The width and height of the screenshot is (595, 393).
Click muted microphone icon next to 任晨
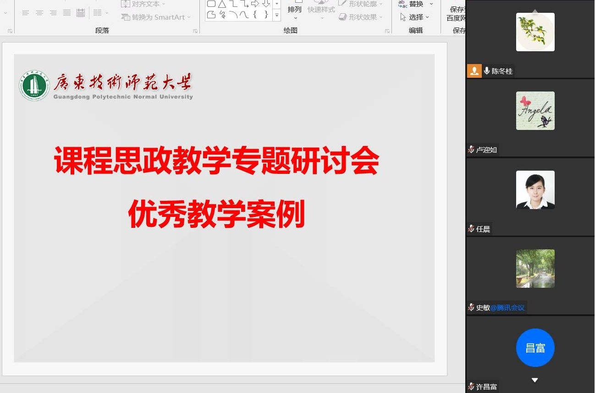[471, 229]
